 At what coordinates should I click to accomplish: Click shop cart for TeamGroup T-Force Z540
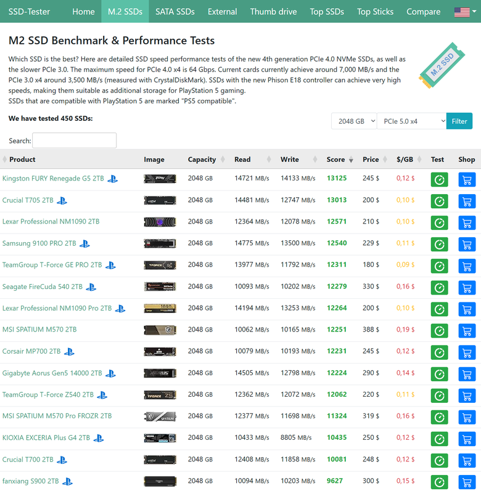coord(467,396)
